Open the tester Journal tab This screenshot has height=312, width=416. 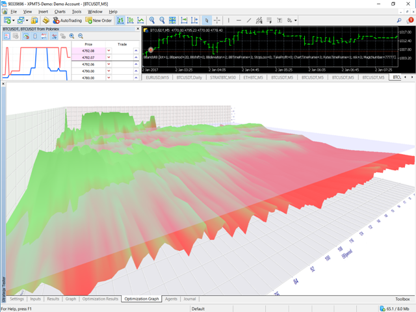189,299
